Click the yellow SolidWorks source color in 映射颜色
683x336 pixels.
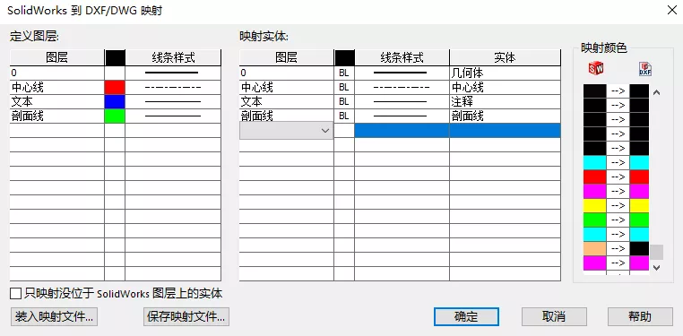[x=594, y=205]
